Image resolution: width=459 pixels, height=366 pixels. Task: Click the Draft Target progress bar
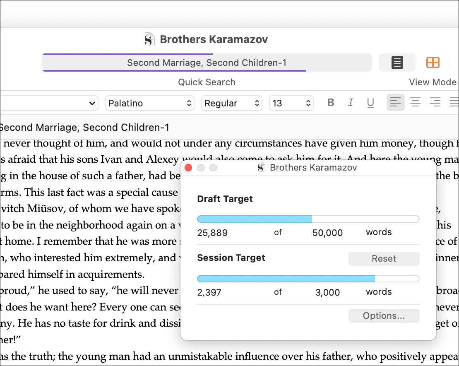308,219
